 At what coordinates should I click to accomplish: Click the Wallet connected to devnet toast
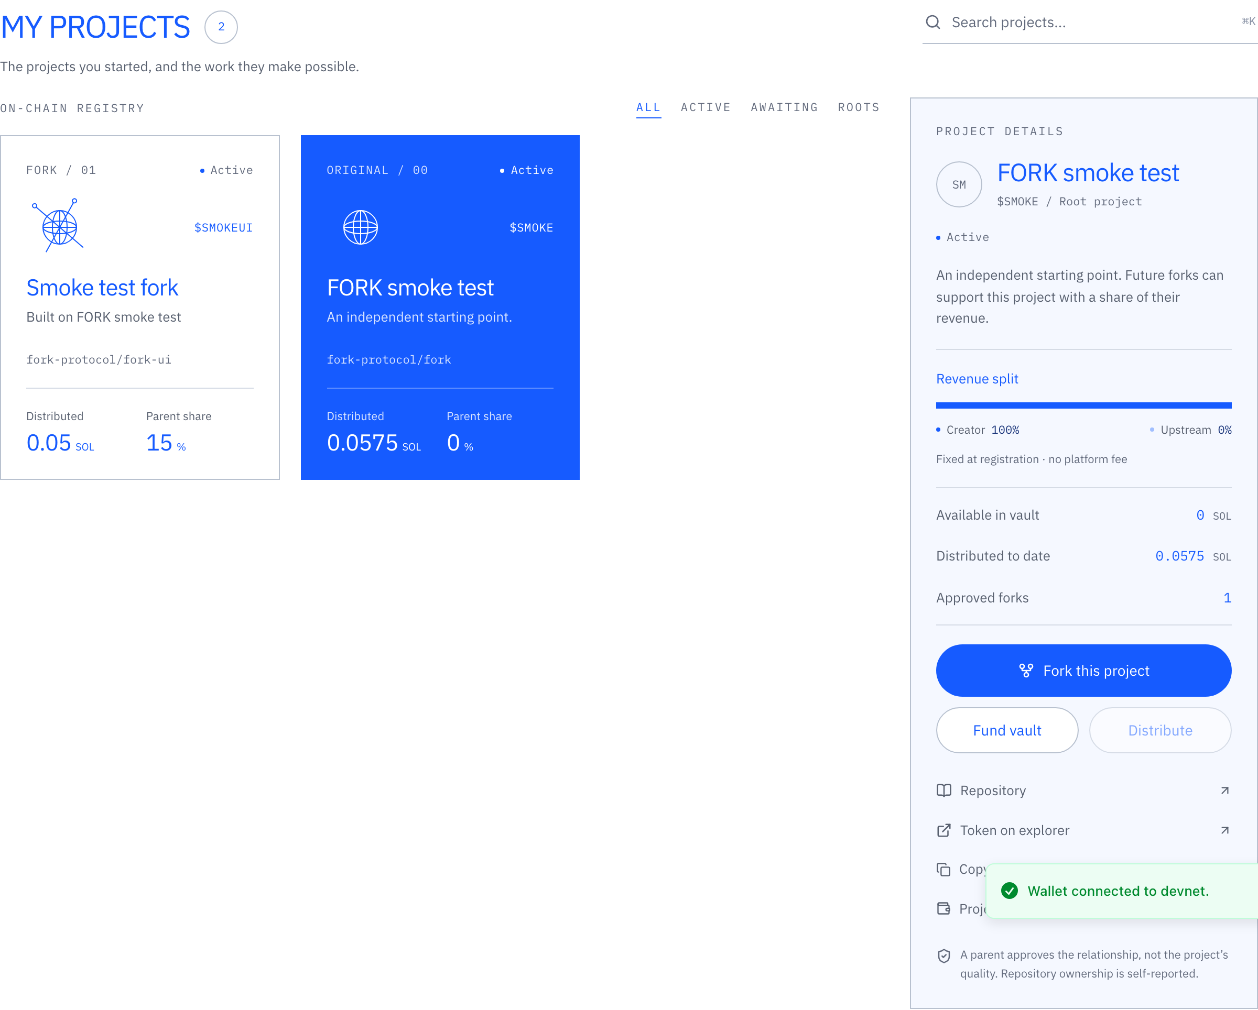pyautogui.click(x=1122, y=891)
